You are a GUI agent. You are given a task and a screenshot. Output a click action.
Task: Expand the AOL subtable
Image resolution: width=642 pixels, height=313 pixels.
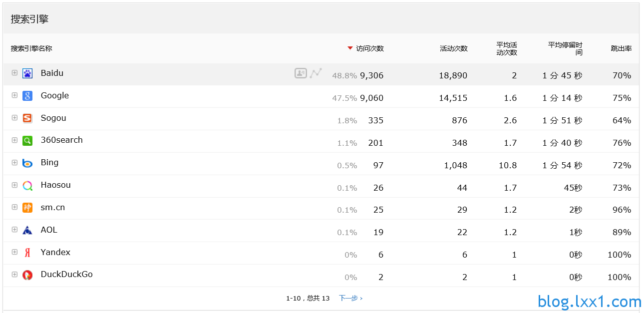point(14,230)
